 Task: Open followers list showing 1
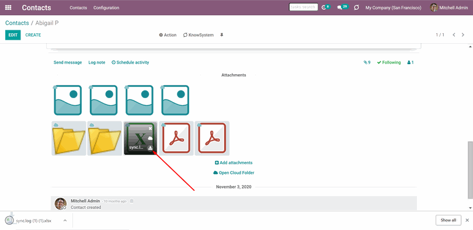[411, 62]
